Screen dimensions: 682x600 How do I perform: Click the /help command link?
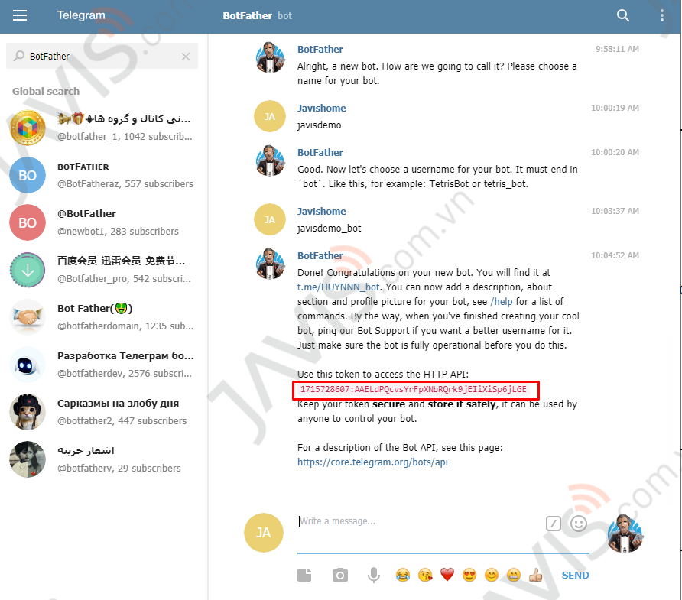502,302
